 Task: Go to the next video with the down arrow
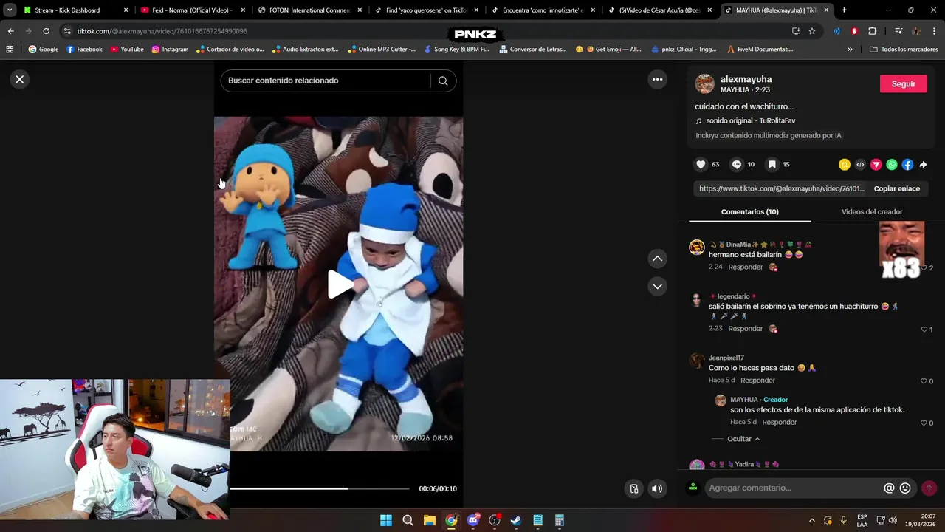[x=657, y=286]
